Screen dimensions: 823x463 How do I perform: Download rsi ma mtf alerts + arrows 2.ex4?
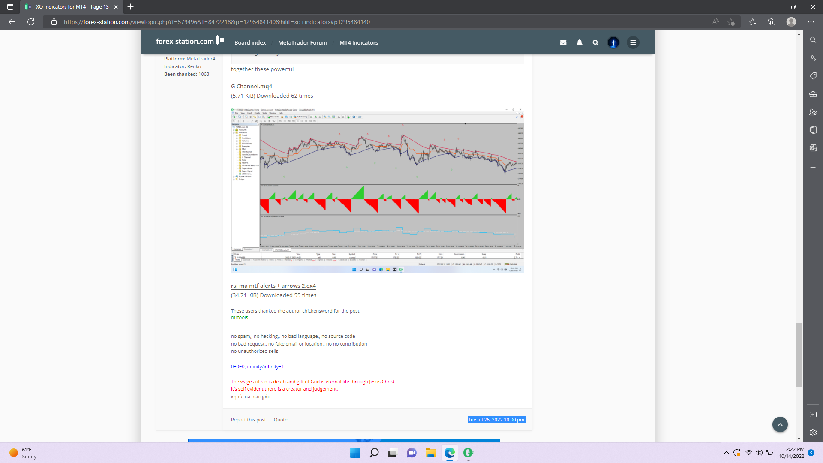273,286
